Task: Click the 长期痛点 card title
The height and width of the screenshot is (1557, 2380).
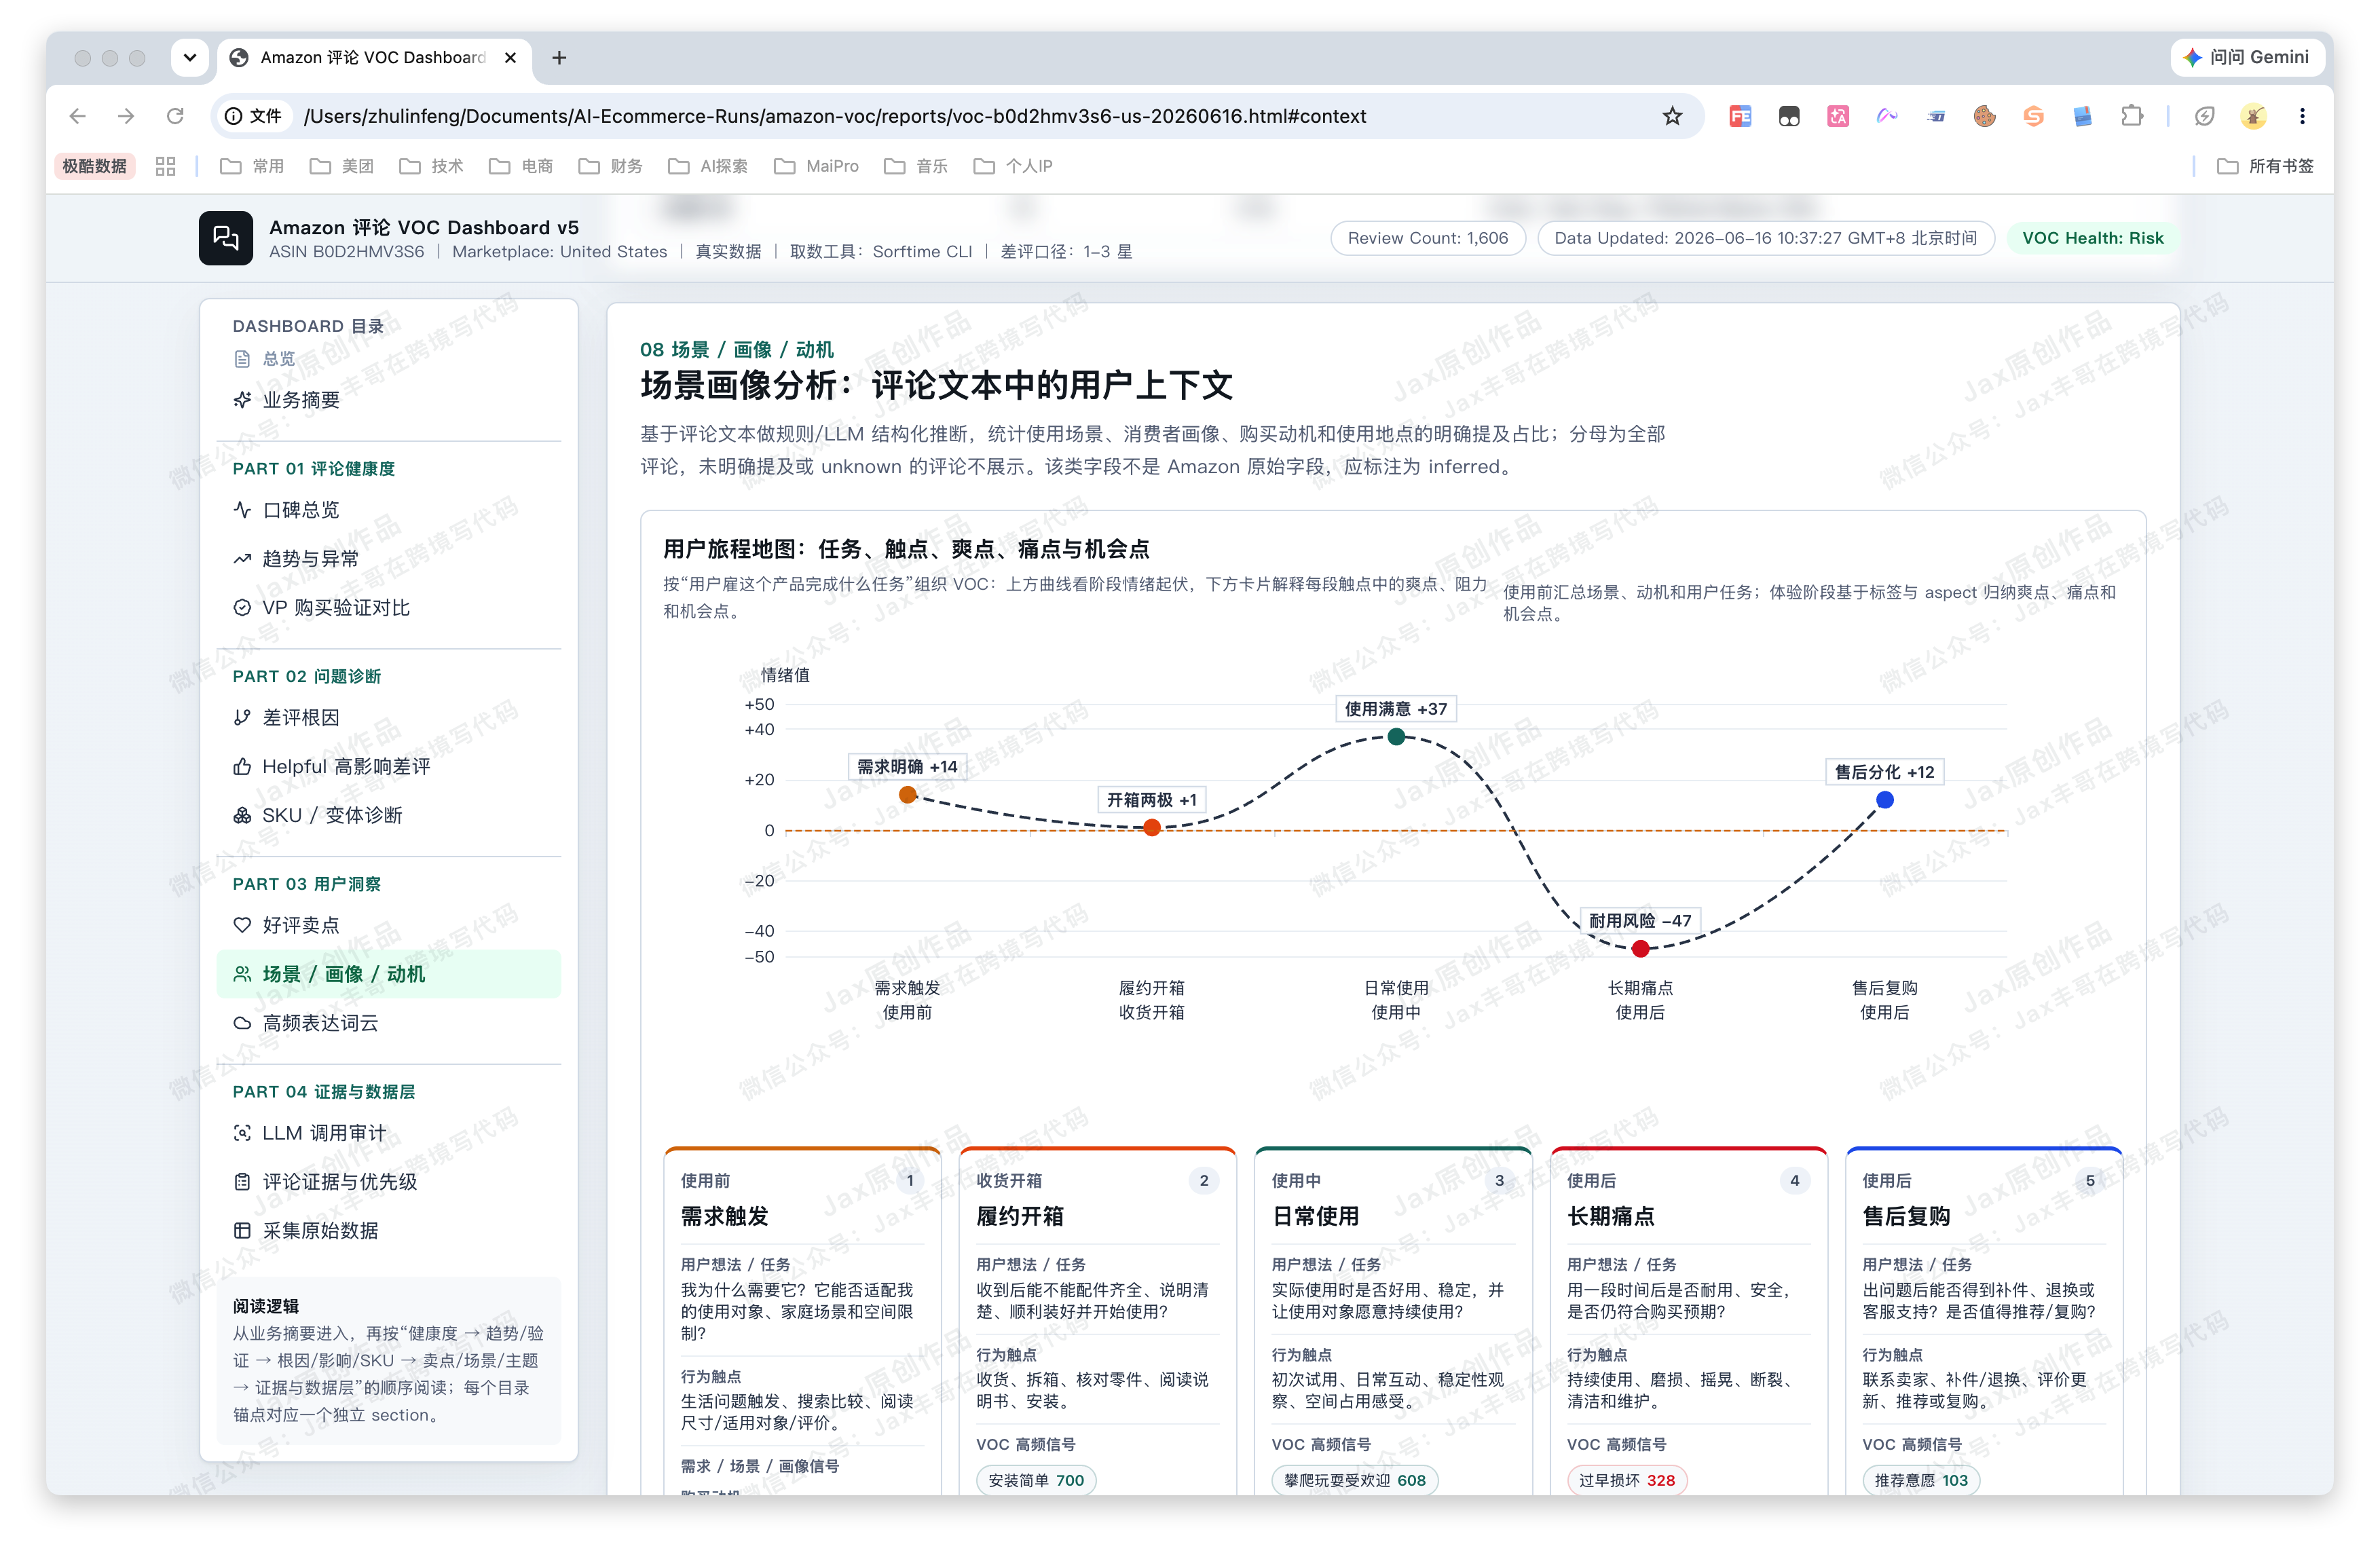Action: tap(1610, 1217)
